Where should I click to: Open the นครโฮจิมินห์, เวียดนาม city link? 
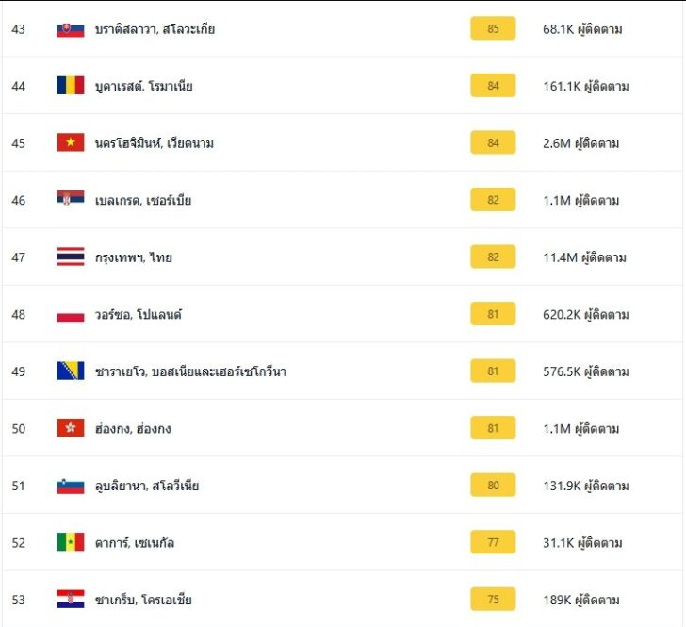click(154, 143)
